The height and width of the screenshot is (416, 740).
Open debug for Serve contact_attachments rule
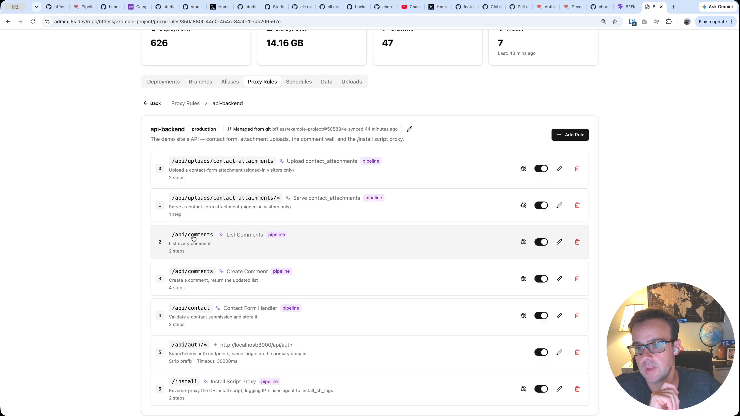pyautogui.click(x=523, y=205)
